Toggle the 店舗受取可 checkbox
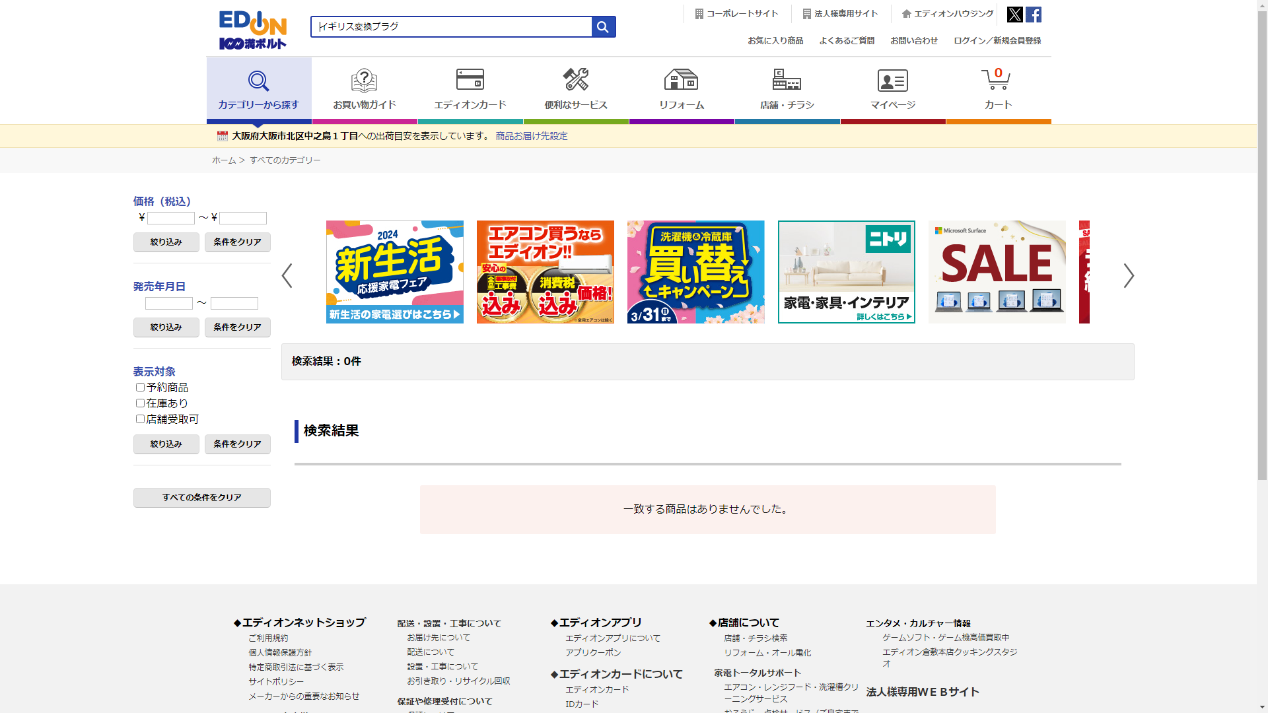The height and width of the screenshot is (713, 1268). click(x=140, y=419)
